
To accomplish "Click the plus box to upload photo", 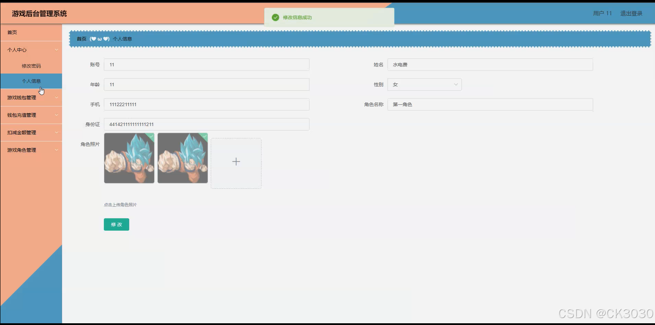I will pos(236,163).
